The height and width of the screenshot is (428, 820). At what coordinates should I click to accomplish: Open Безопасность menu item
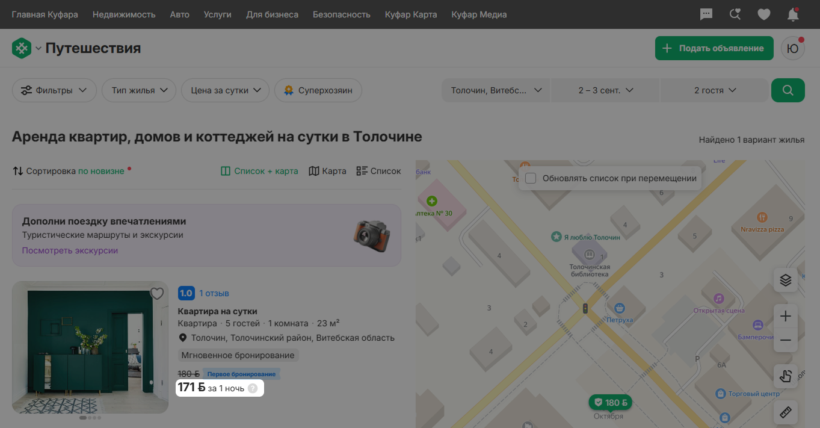342,14
